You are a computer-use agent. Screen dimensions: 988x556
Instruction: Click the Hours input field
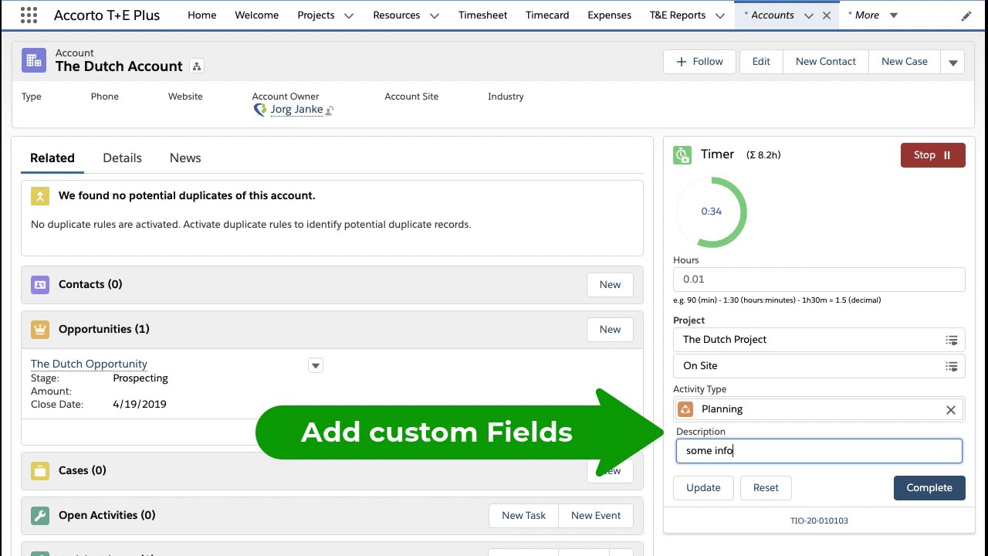[x=818, y=280]
